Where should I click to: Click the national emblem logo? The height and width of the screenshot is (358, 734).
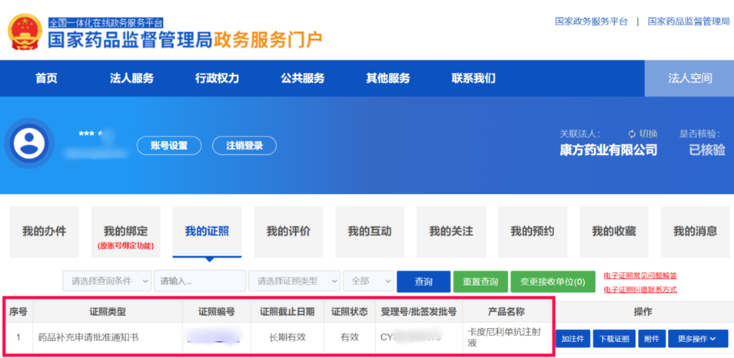point(25,31)
